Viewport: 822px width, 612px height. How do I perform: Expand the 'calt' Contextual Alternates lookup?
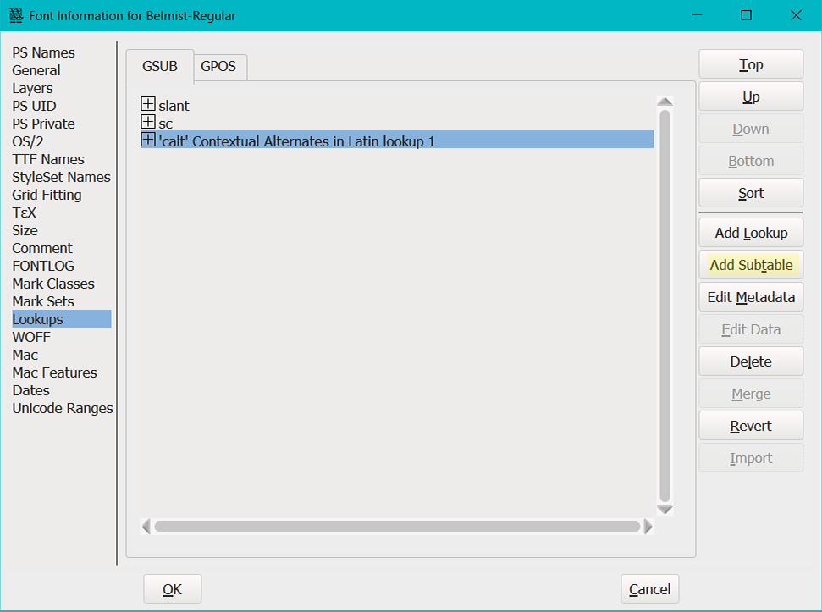pos(148,141)
